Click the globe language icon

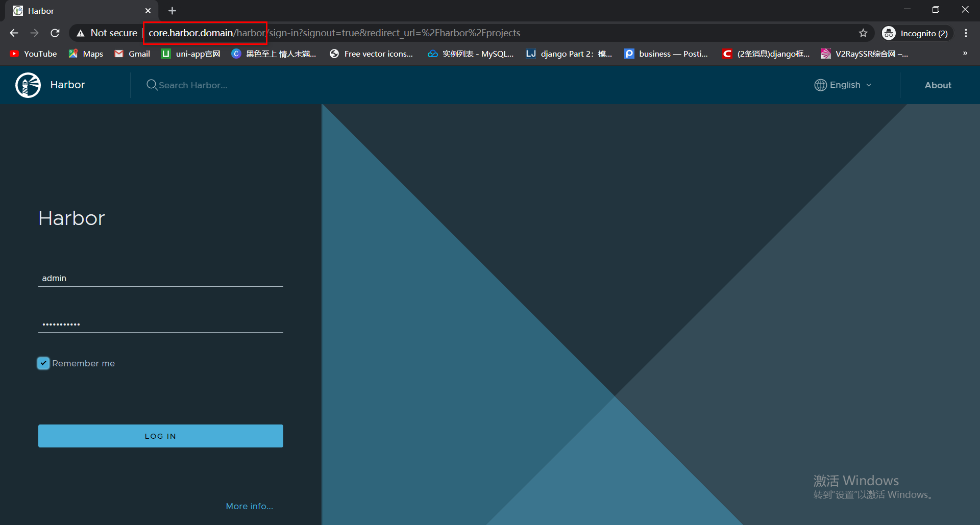[x=820, y=85]
